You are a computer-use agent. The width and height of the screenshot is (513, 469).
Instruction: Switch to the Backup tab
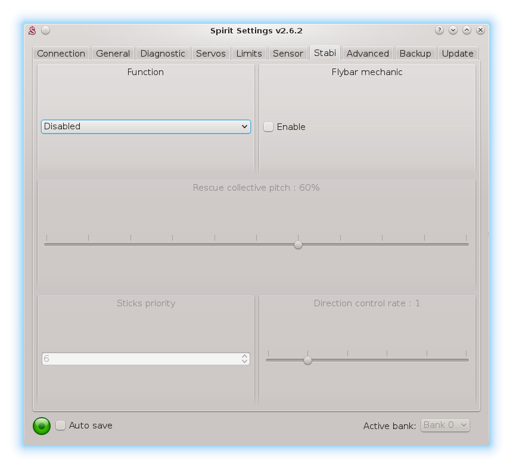click(x=415, y=54)
